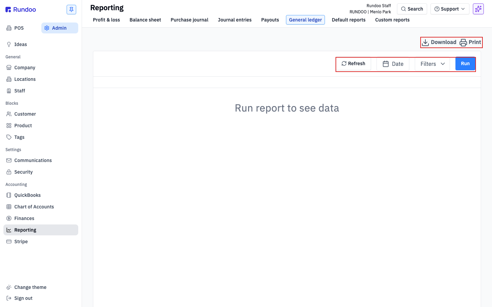The height and width of the screenshot is (307, 492).
Task: Open QuickBooks accounting page
Action: click(x=41, y=195)
